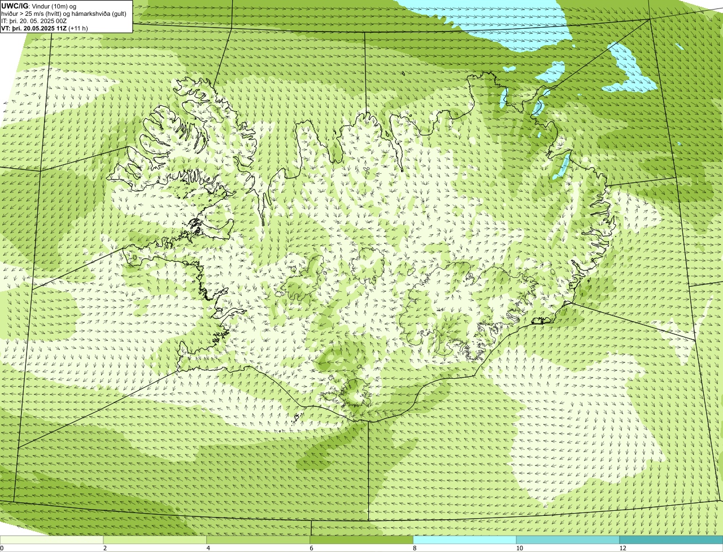Click the 6–8 m/s dark green segment
This screenshot has width=723, height=552.
362,540
